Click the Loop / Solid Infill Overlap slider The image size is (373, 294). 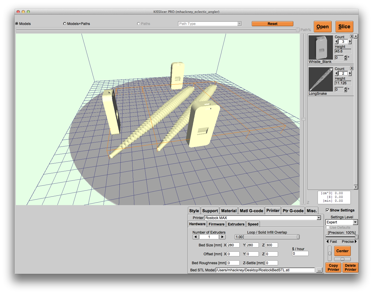pyautogui.click(x=271, y=237)
